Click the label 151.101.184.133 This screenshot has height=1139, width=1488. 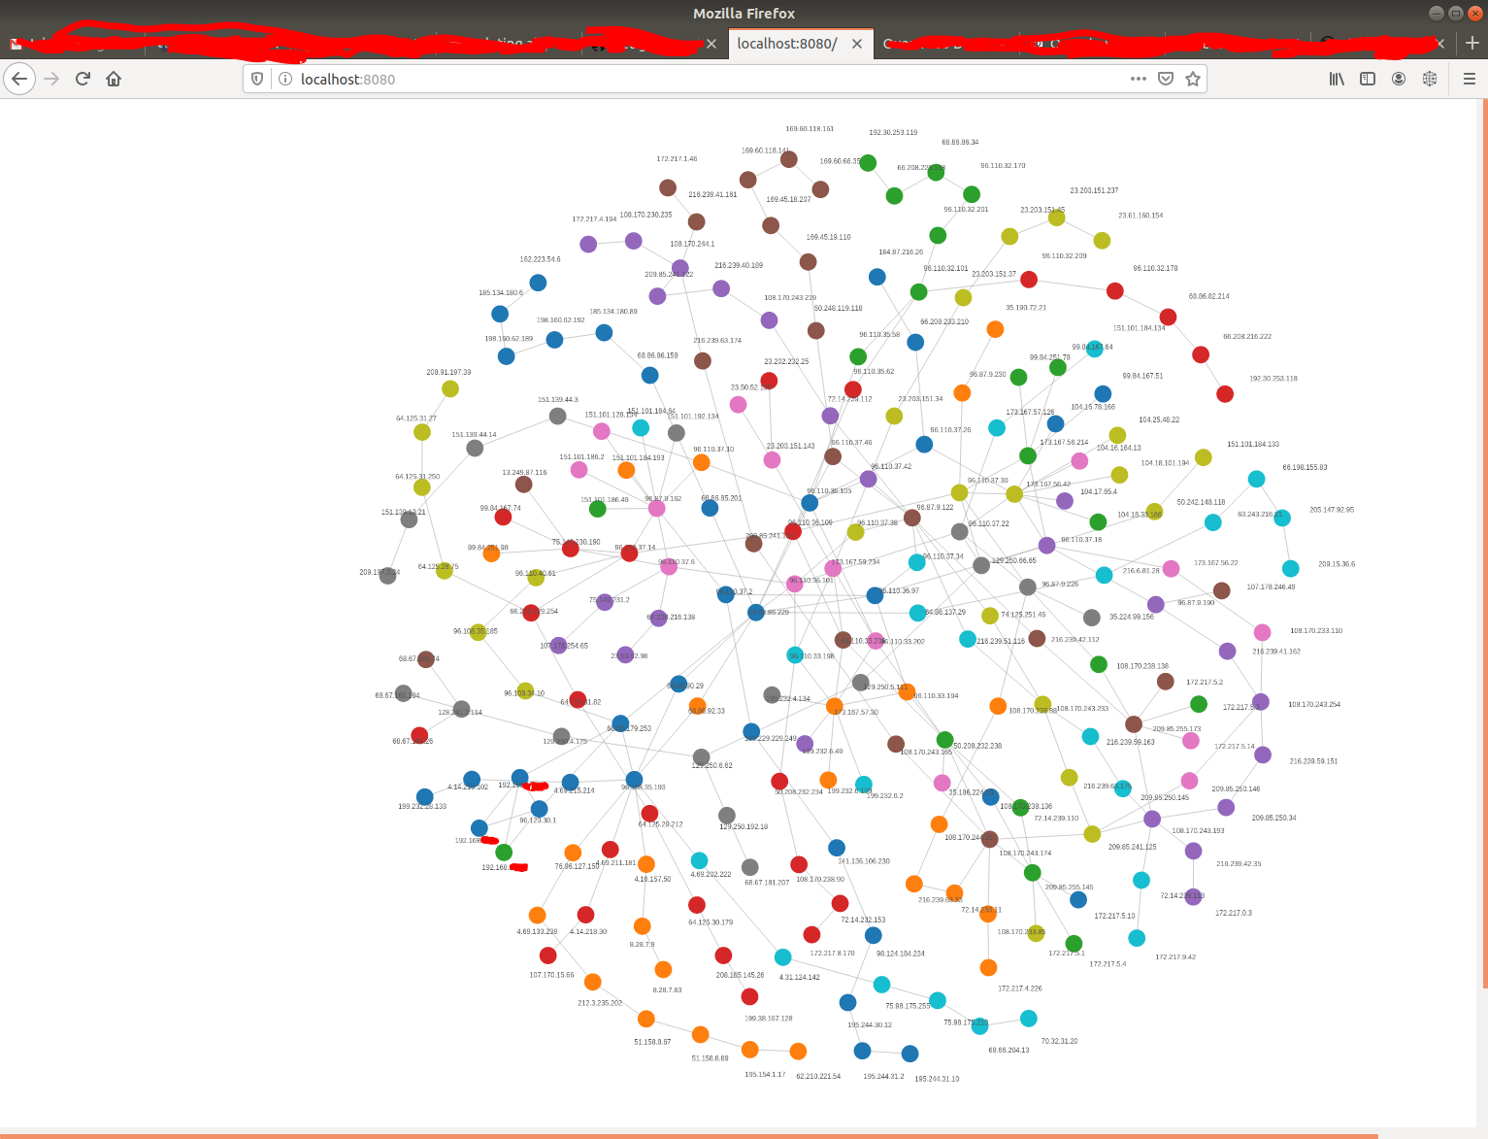[x=1253, y=445]
